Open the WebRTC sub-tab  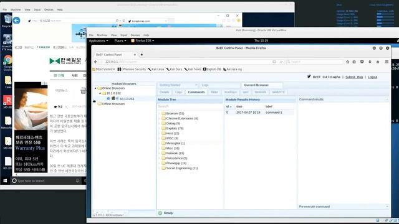[x=279, y=92]
